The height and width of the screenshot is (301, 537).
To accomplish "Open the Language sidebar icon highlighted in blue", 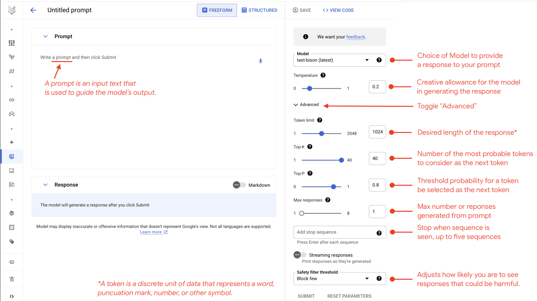I will [x=12, y=156].
